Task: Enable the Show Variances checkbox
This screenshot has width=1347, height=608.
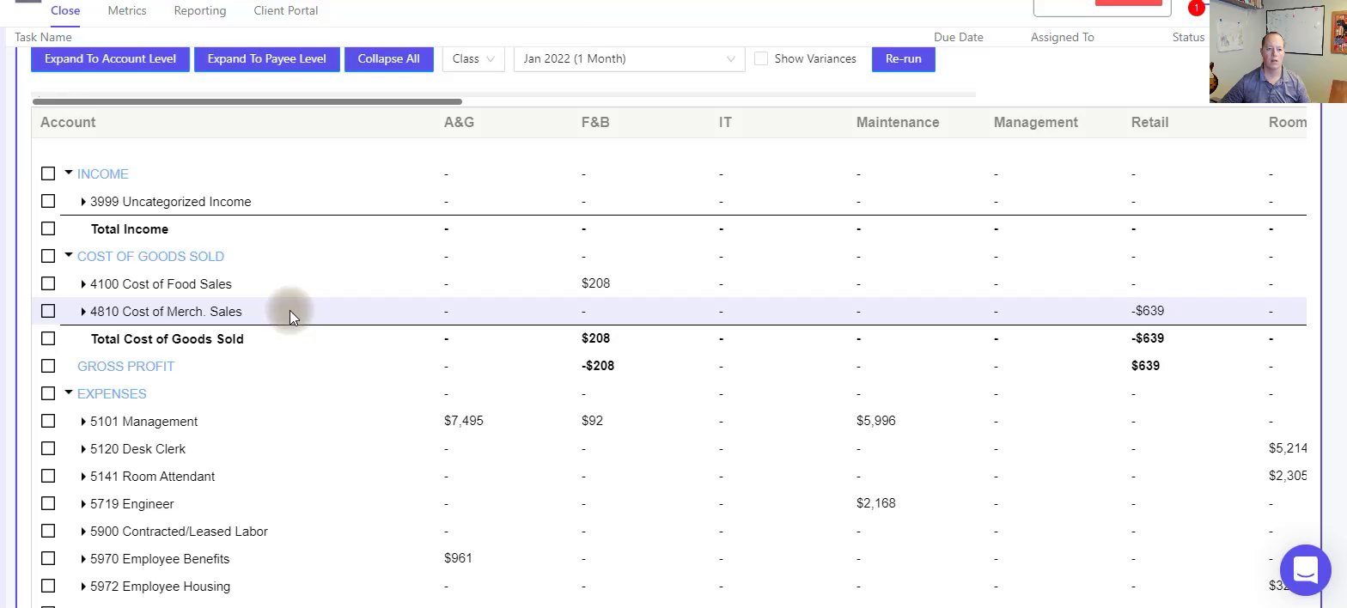Action: (761, 59)
